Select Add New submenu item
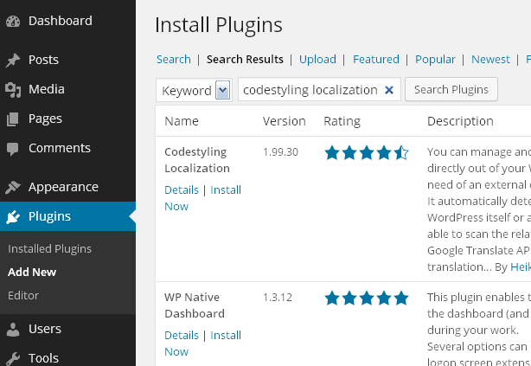Screen dimensions: 531x366 coord(32,273)
